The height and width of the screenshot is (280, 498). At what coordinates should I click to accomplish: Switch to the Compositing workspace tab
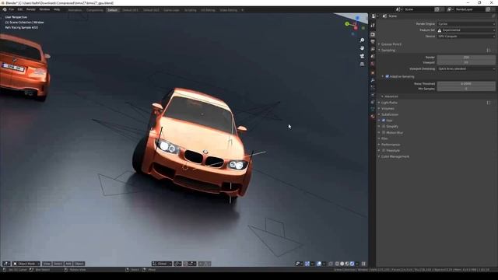click(x=95, y=10)
